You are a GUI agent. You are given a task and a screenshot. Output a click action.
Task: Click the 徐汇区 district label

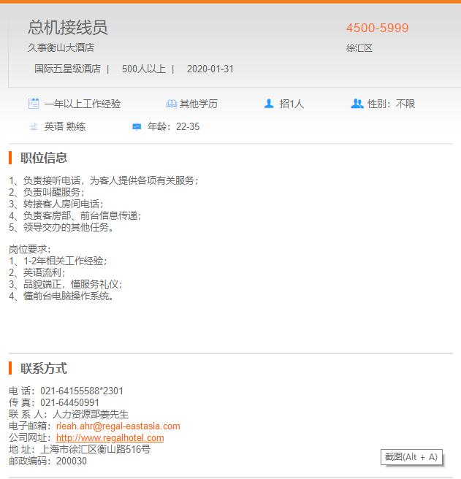359,48
